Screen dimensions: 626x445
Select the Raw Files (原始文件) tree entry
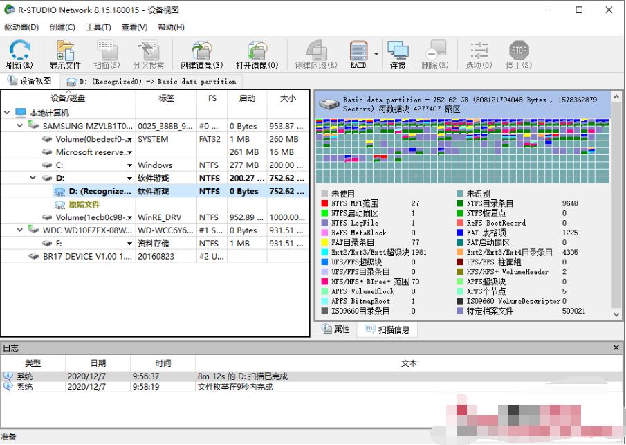point(84,204)
